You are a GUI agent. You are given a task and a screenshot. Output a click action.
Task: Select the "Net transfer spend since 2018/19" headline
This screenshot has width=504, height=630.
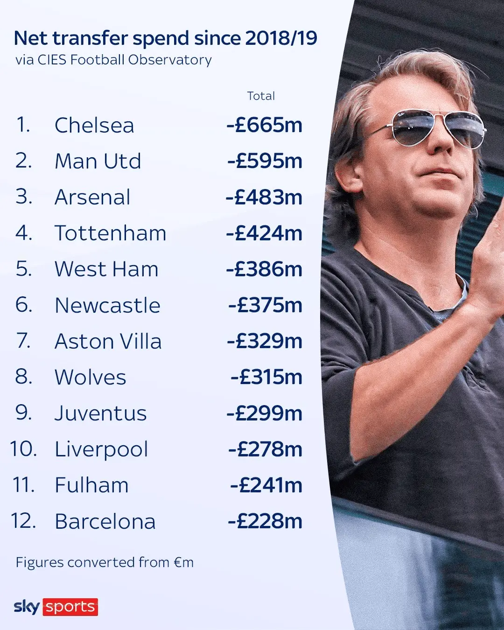(166, 38)
